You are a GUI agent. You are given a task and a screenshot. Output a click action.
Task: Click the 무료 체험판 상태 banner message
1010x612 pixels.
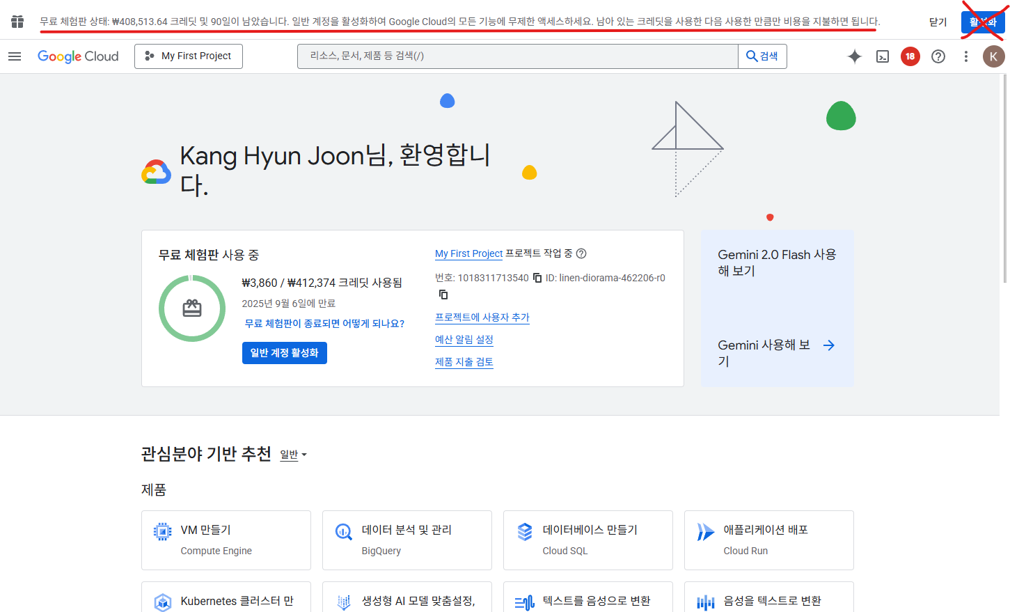460,22
